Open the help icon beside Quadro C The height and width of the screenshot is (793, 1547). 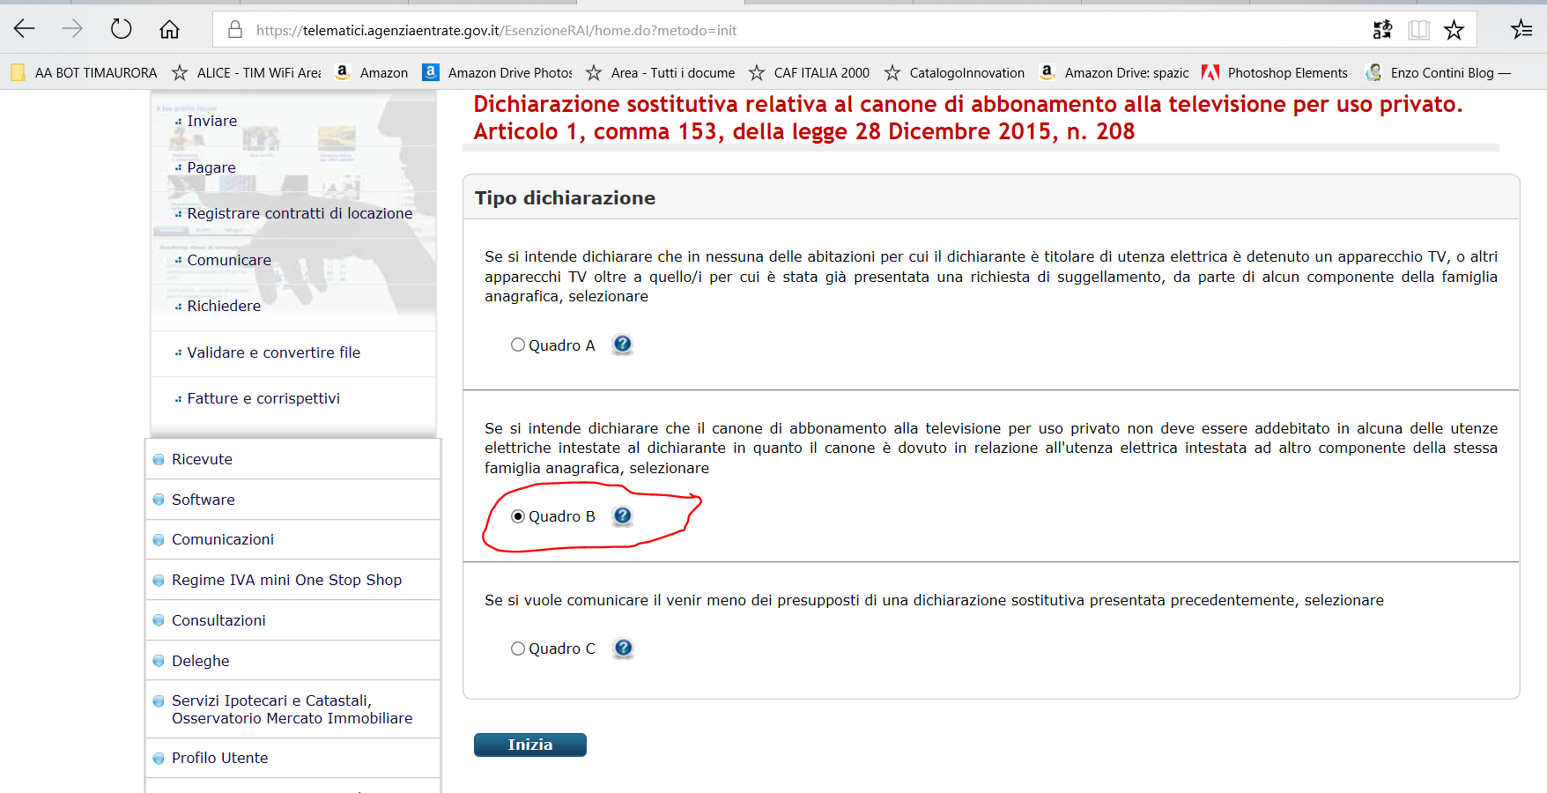622,648
